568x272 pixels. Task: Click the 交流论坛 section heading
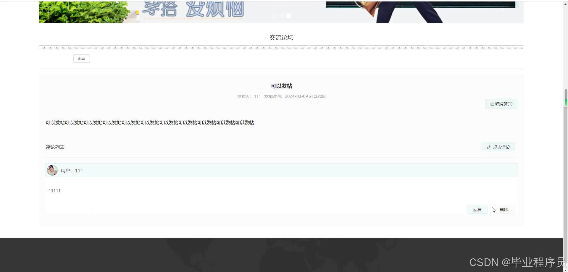281,38
